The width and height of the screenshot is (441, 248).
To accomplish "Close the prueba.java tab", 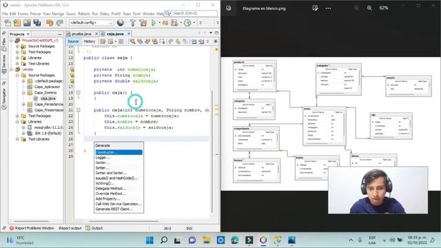I will (x=96, y=34).
